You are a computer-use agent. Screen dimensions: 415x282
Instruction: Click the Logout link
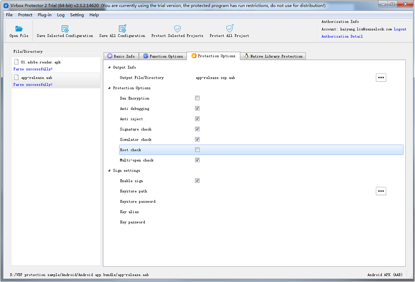[x=400, y=29]
